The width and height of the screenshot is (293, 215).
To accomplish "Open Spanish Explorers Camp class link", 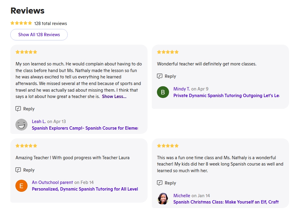I will pos(85,128).
